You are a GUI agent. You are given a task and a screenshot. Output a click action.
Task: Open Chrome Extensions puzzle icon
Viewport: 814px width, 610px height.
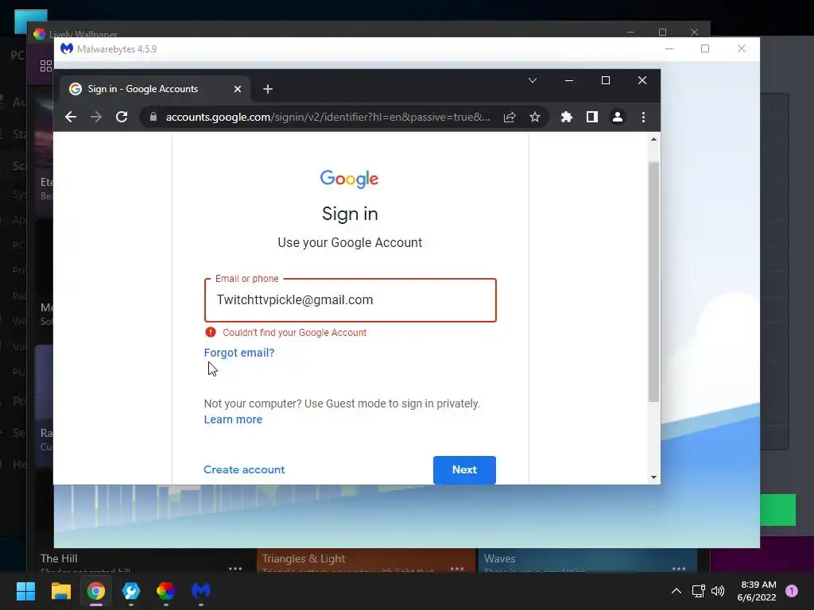[566, 118]
